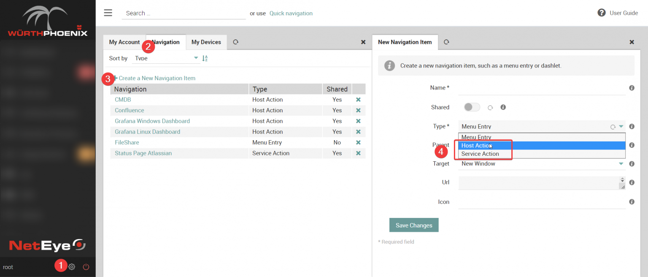Click the logout power icon

86,266
